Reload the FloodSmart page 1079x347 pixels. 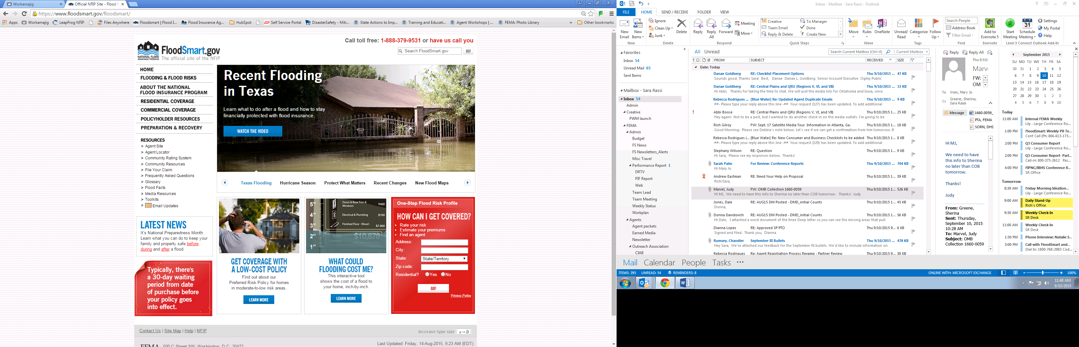click(x=24, y=14)
